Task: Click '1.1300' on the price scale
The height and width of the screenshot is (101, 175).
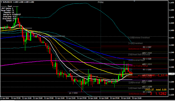Action: click(x=172, y=67)
